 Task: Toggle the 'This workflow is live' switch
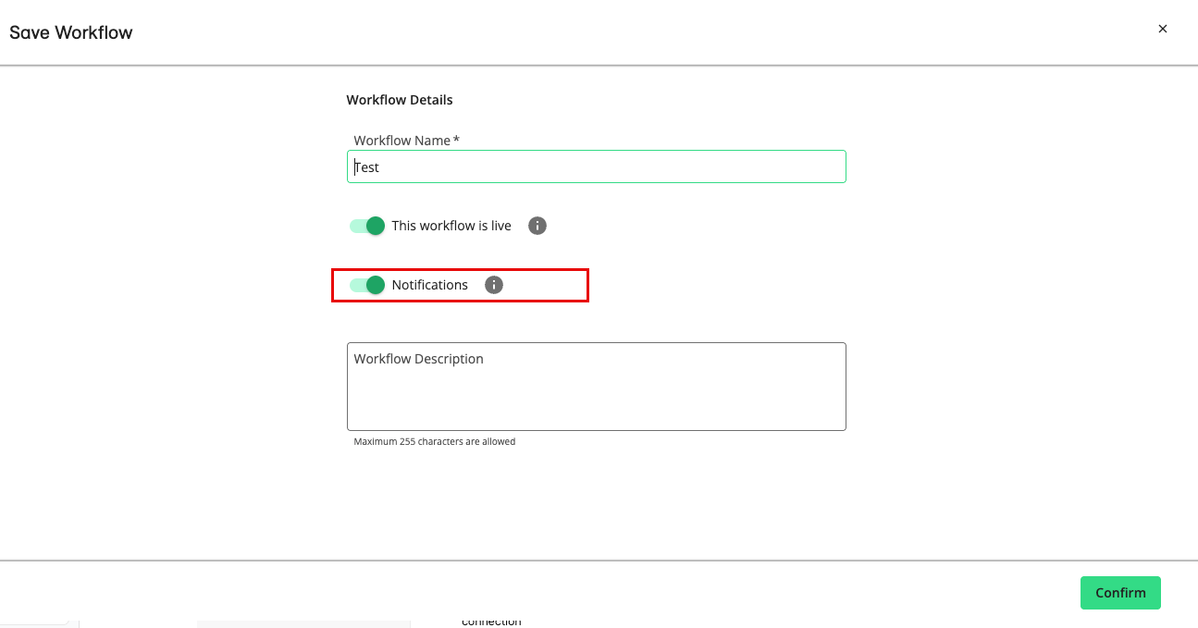click(x=367, y=226)
